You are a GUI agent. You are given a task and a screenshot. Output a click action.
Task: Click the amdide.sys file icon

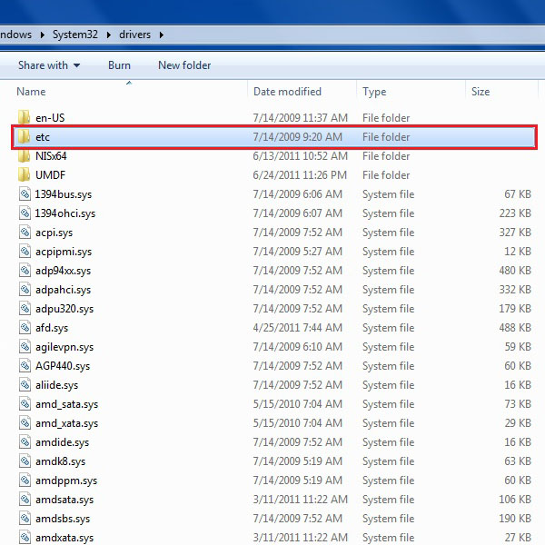pyautogui.click(x=25, y=442)
